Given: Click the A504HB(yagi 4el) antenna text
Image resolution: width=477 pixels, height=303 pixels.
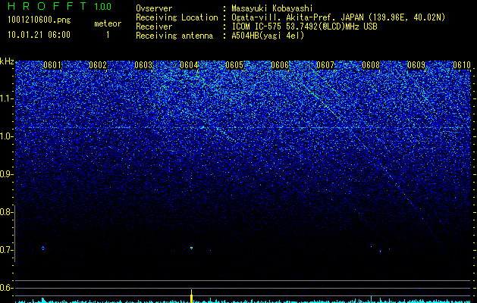Looking at the screenshot, I should click(268, 36).
